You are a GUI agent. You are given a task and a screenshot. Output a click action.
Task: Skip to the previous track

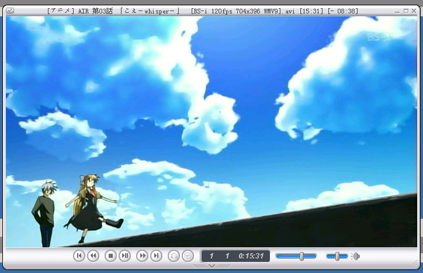pyautogui.click(x=79, y=256)
